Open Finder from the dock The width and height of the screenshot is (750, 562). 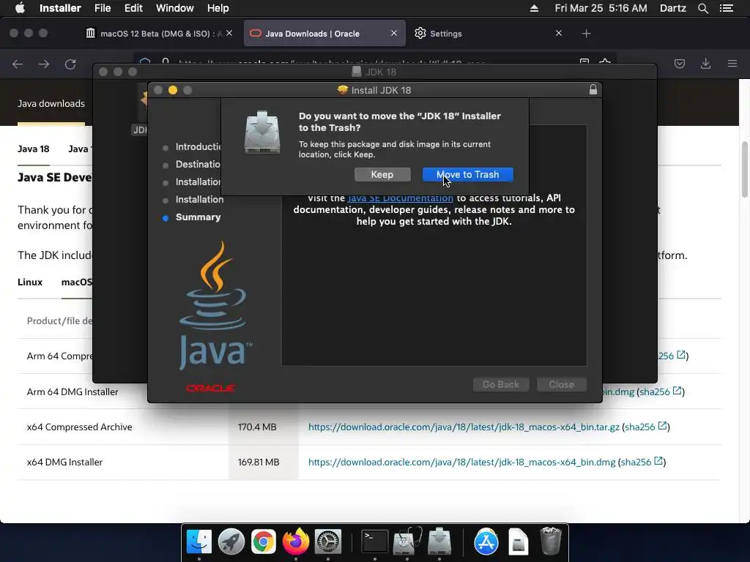pyautogui.click(x=199, y=542)
